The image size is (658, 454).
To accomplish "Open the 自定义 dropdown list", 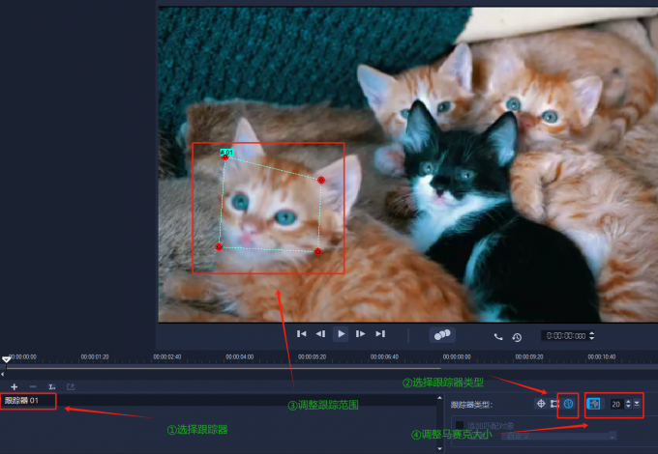I will click(559, 437).
